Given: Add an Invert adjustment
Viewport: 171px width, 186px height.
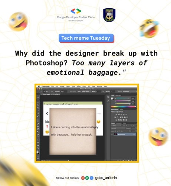Looking at the screenshot, I should (116, 120).
